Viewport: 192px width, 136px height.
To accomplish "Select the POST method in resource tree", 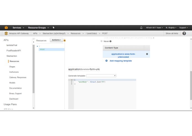I will (x=52, y=49).
